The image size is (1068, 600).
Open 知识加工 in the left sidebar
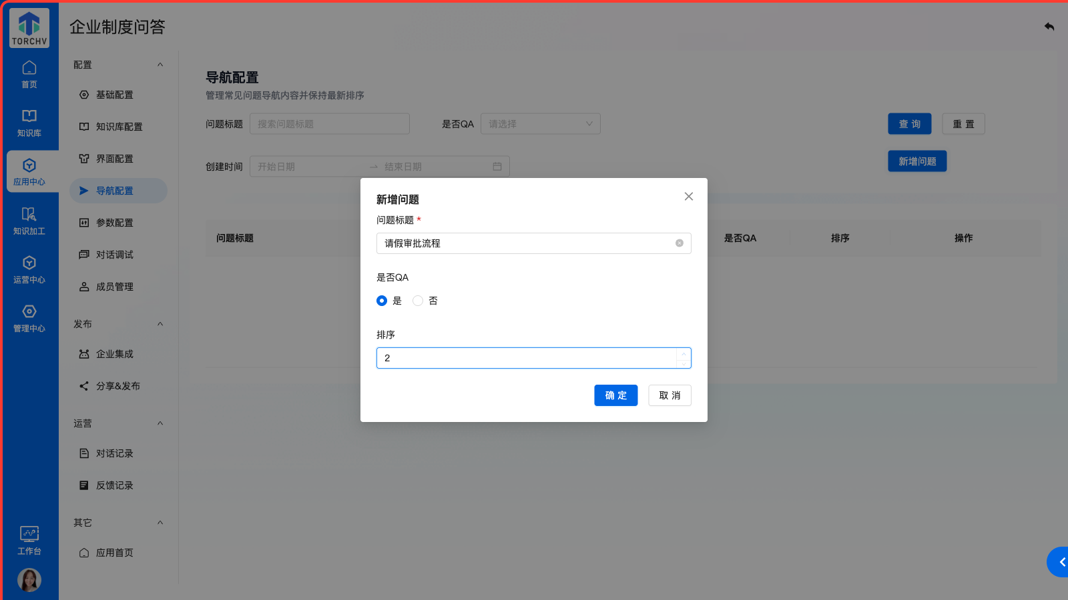tap(29, 221)
